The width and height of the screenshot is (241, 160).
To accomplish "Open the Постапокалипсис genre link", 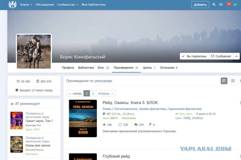I will pyautogui.click(x=126, y=109).
